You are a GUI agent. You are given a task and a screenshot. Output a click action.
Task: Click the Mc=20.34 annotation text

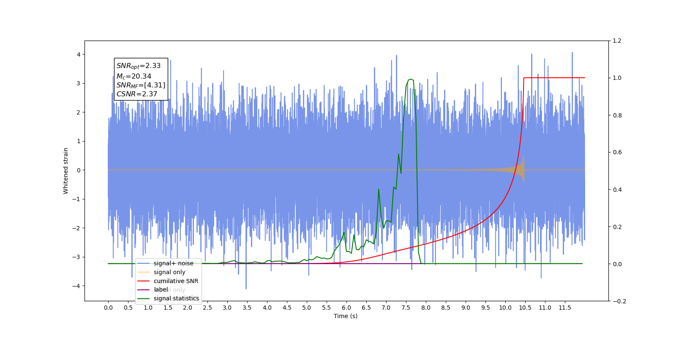[134, 76]
